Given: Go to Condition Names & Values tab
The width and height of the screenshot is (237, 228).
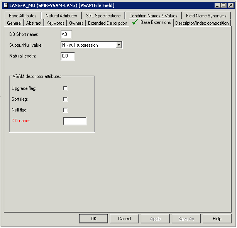Looking at the screenshot, I should pyautogui.click(x=153, y=16).
